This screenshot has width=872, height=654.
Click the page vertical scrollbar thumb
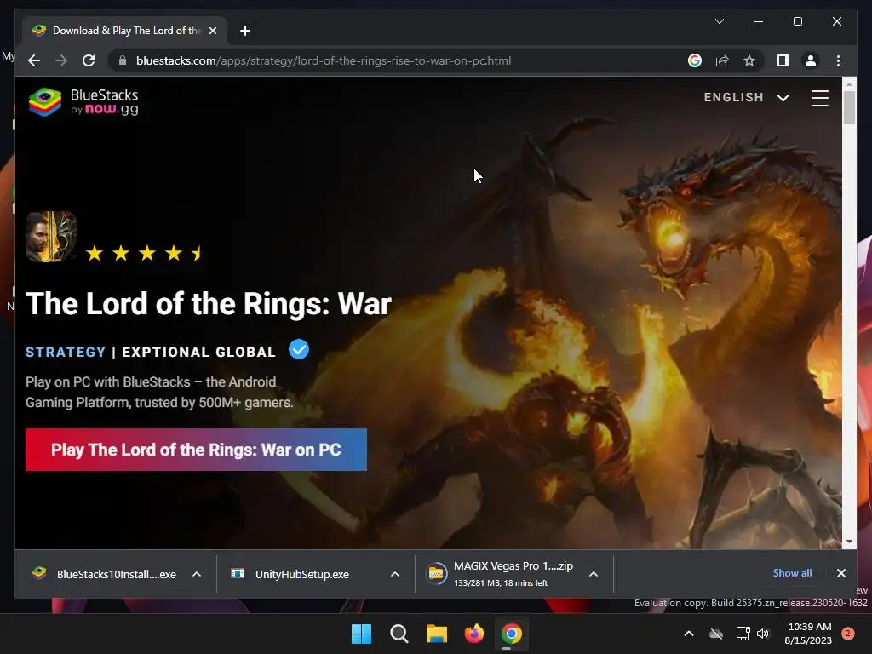click(849, 107)
